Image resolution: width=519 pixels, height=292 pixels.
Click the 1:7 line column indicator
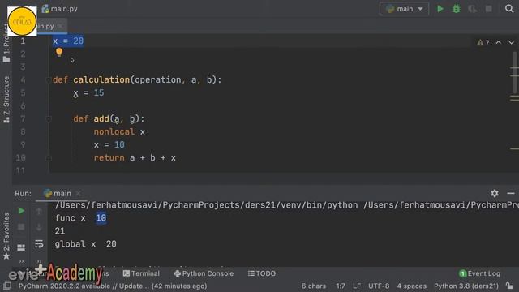[341, 286]
